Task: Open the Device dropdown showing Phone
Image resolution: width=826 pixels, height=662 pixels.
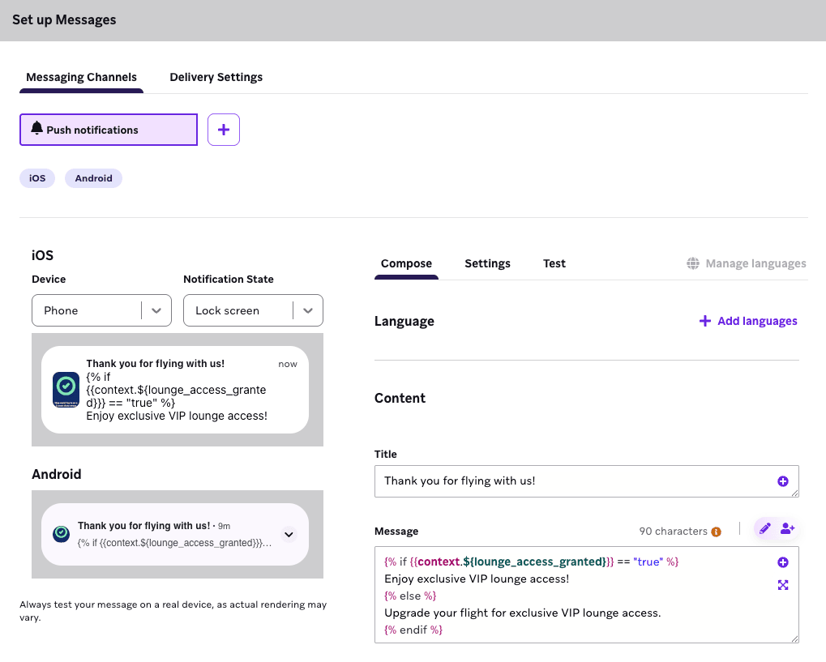Action: (101, 310)
